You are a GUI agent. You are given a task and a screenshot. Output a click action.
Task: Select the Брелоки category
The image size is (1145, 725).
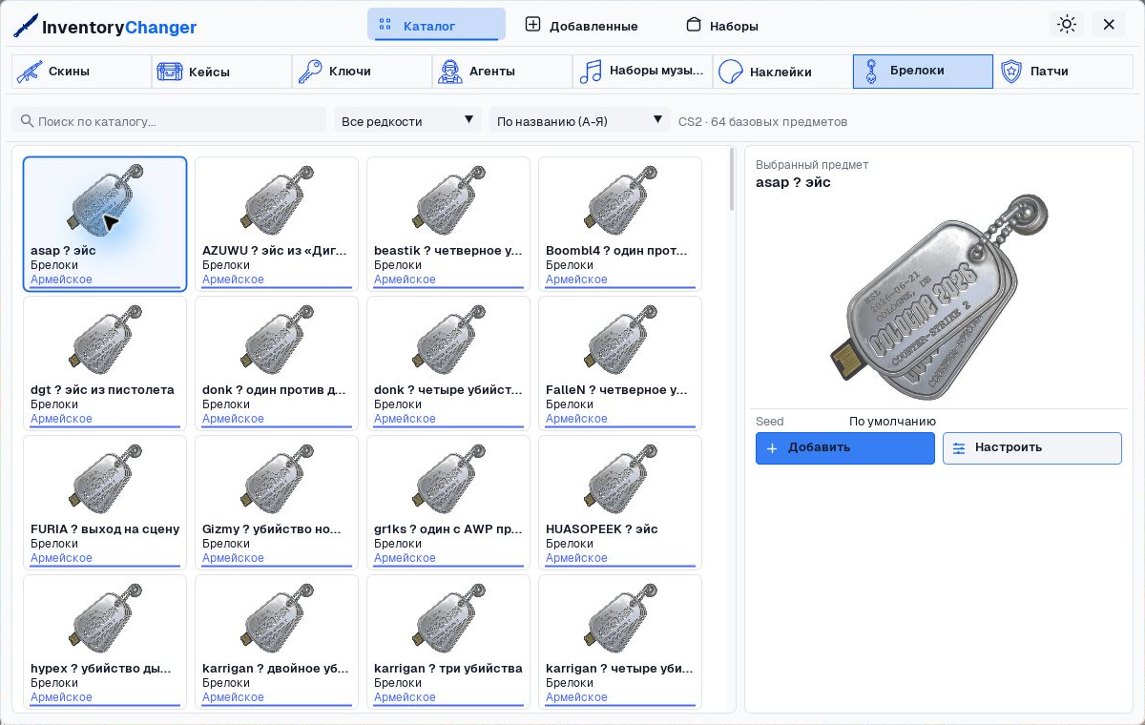pyautogui.click(x=923, y=72)
